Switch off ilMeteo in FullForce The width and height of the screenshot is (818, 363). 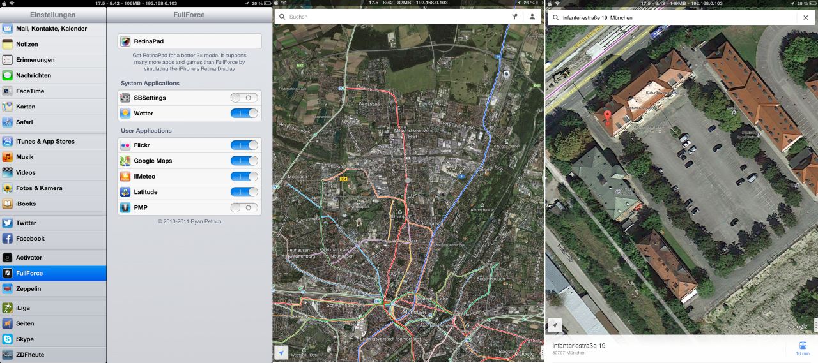coord(244,176)
